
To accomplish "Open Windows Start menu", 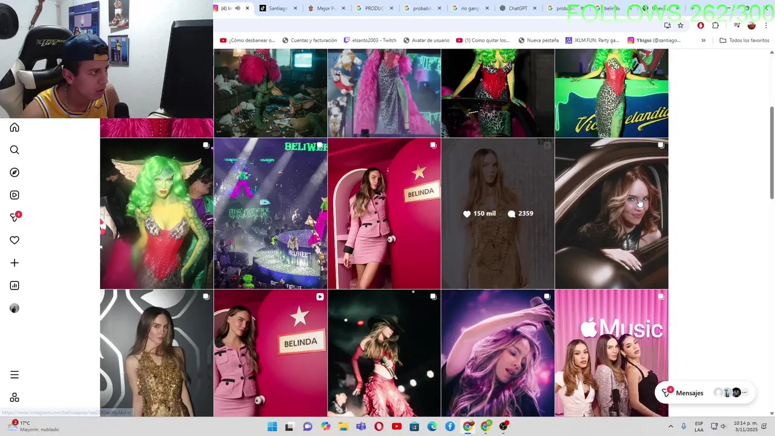I will [272, 426].
